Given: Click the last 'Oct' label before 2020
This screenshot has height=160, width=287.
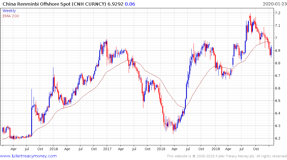Looking at the screenshot, I should pyautogui.click(x=256, y=149).
